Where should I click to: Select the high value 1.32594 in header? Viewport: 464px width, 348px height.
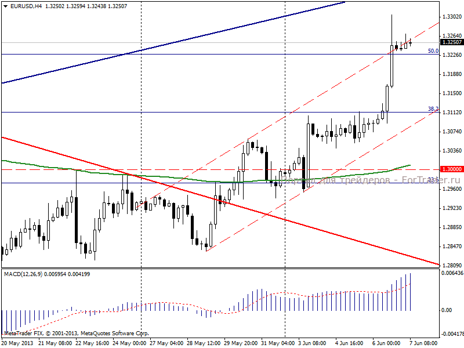[75, 6]
